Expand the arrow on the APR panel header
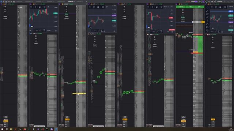Screen dimensions: 234x131 pyautogui.click(x=90, y=4)
